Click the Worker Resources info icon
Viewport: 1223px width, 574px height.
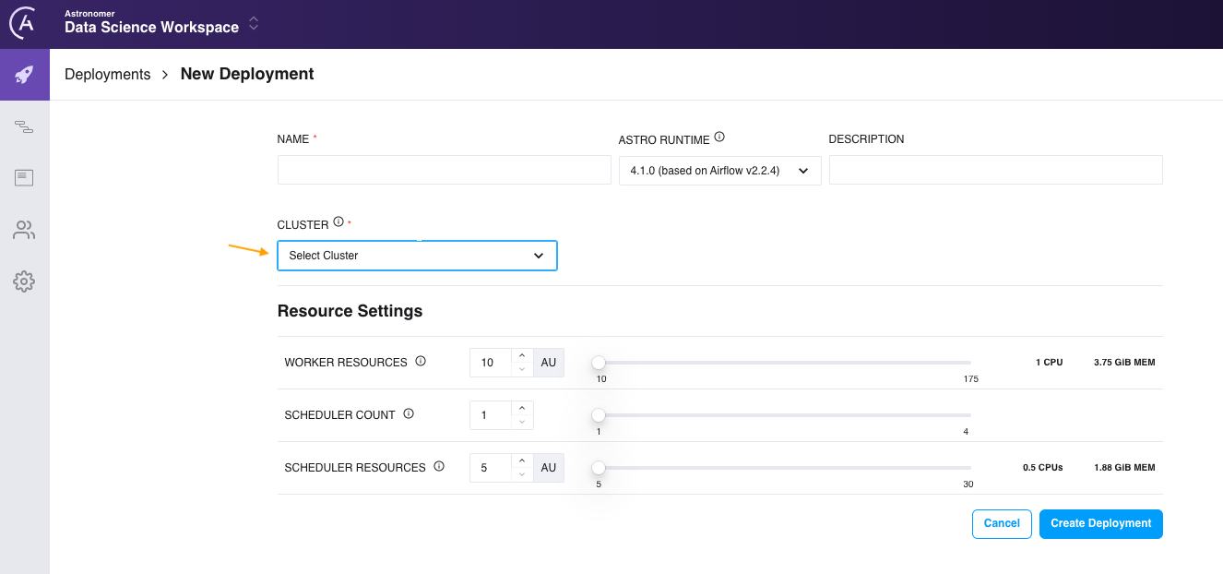(421, 362)
